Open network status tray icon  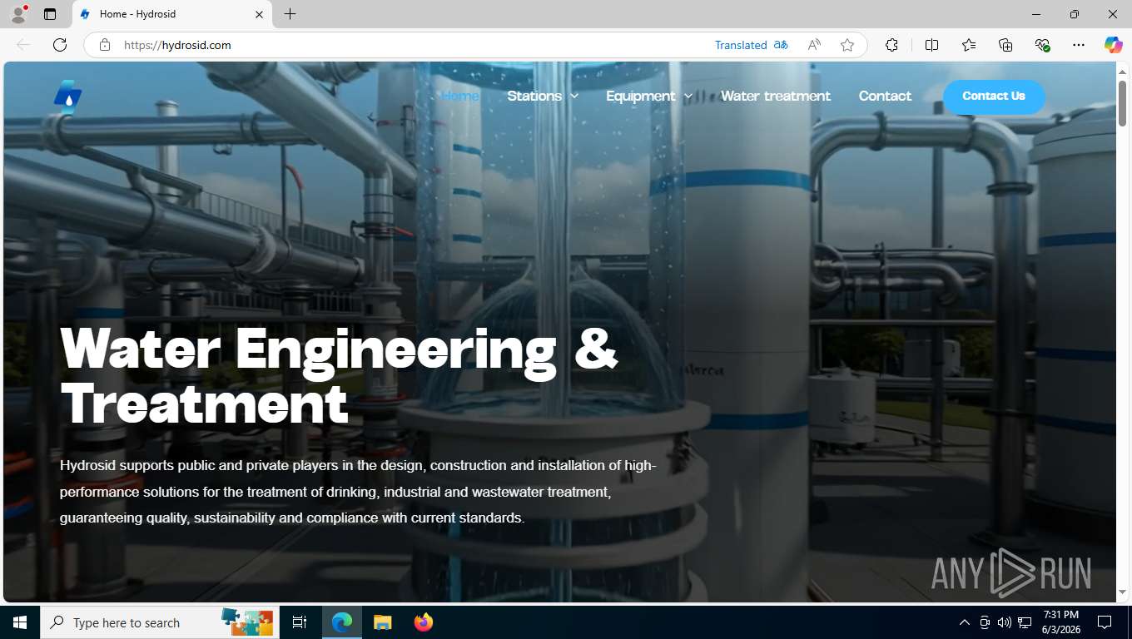(x=1025, y=622)
